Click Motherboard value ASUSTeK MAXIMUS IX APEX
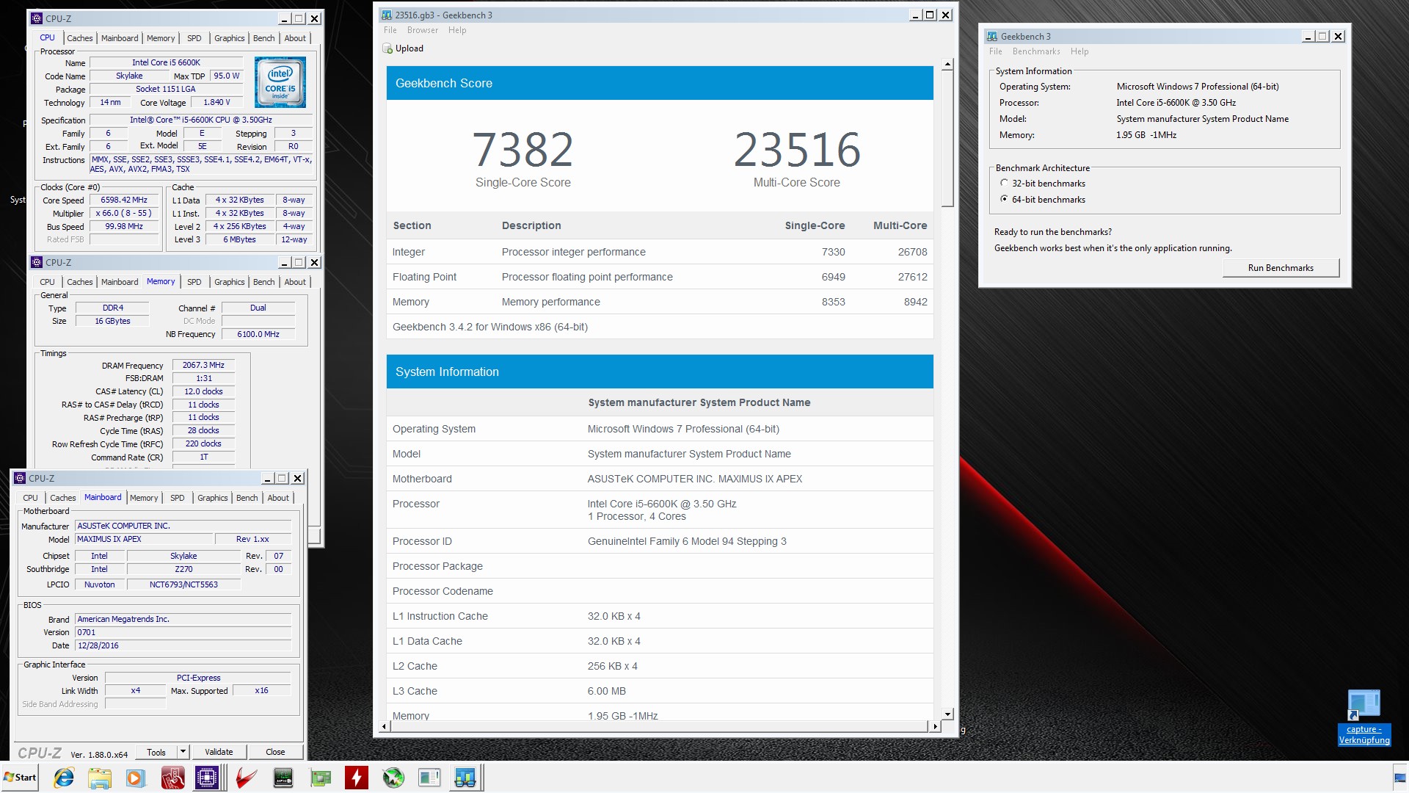The height and width of the screenshot is (793, 1409). (x=694, y=479)
